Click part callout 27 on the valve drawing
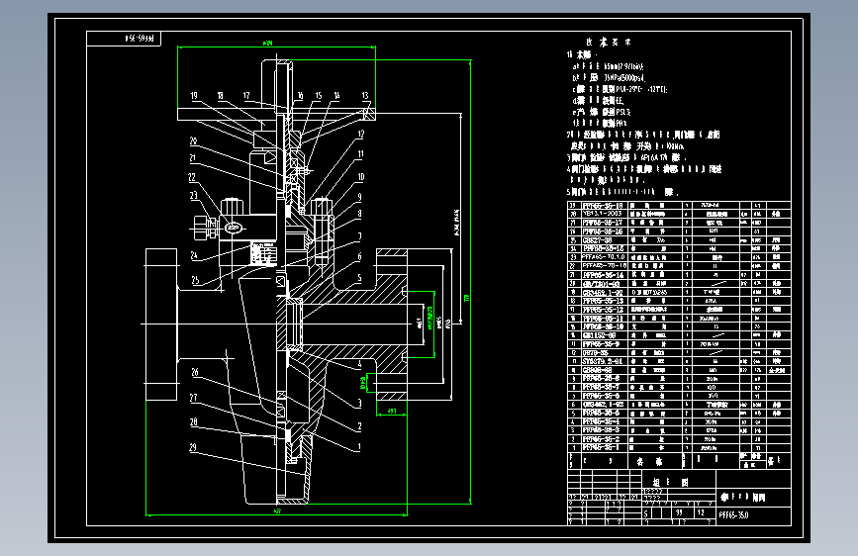The height and width of the screenshot is (556, 858). tap(193, 398)
